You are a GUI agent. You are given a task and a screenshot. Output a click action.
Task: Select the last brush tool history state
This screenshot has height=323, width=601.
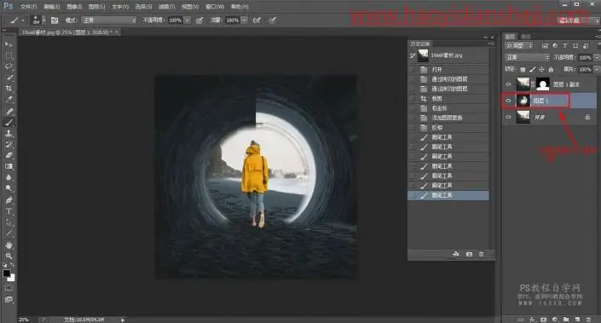coord(448,195)
